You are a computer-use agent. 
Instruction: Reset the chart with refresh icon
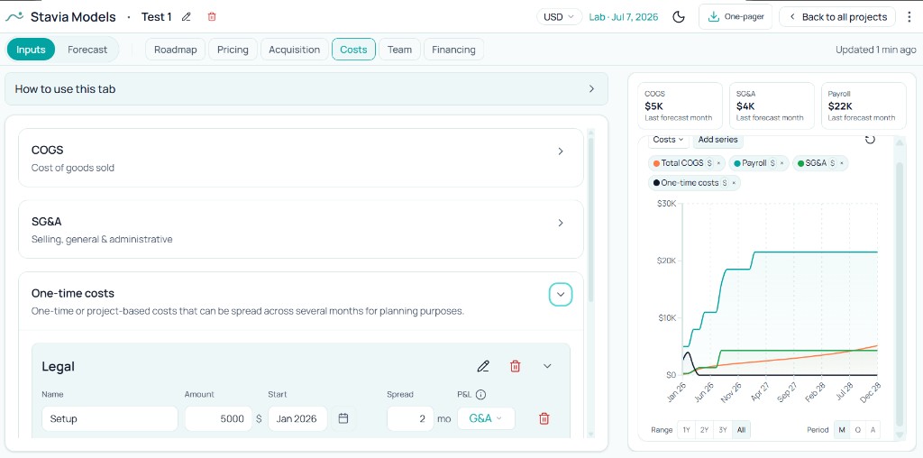point(870,140)
